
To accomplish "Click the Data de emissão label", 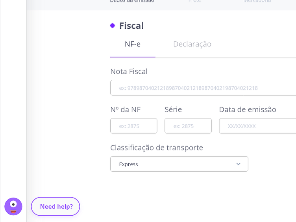I will click(248, 109).
